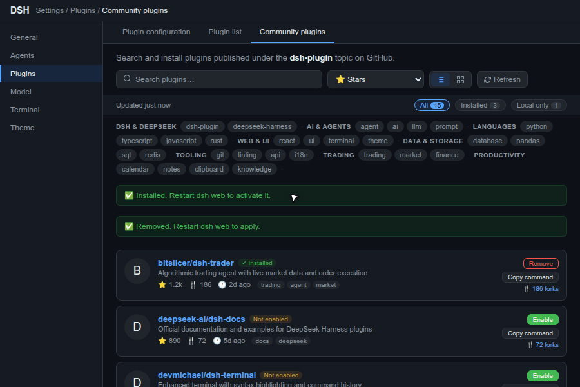Screen dimensions: 580x387
Task: Show All 15 plugins filter
Action: point(432,105)
